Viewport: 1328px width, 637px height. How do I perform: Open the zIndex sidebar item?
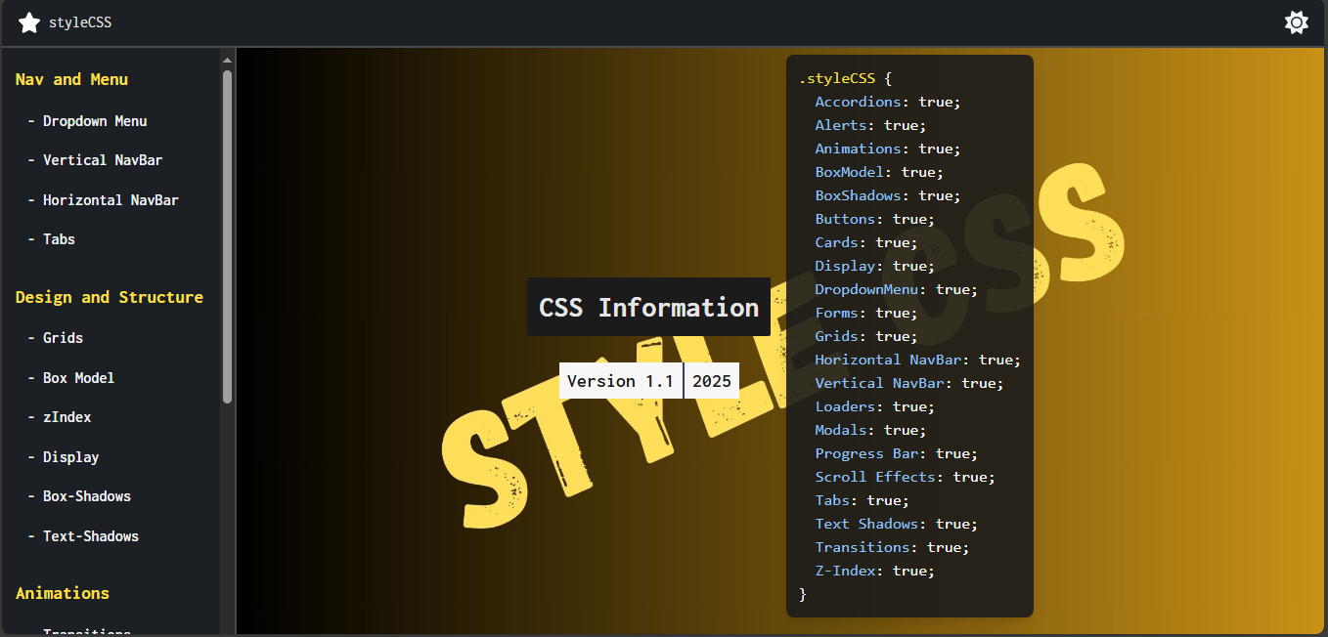tap(66, 417)
